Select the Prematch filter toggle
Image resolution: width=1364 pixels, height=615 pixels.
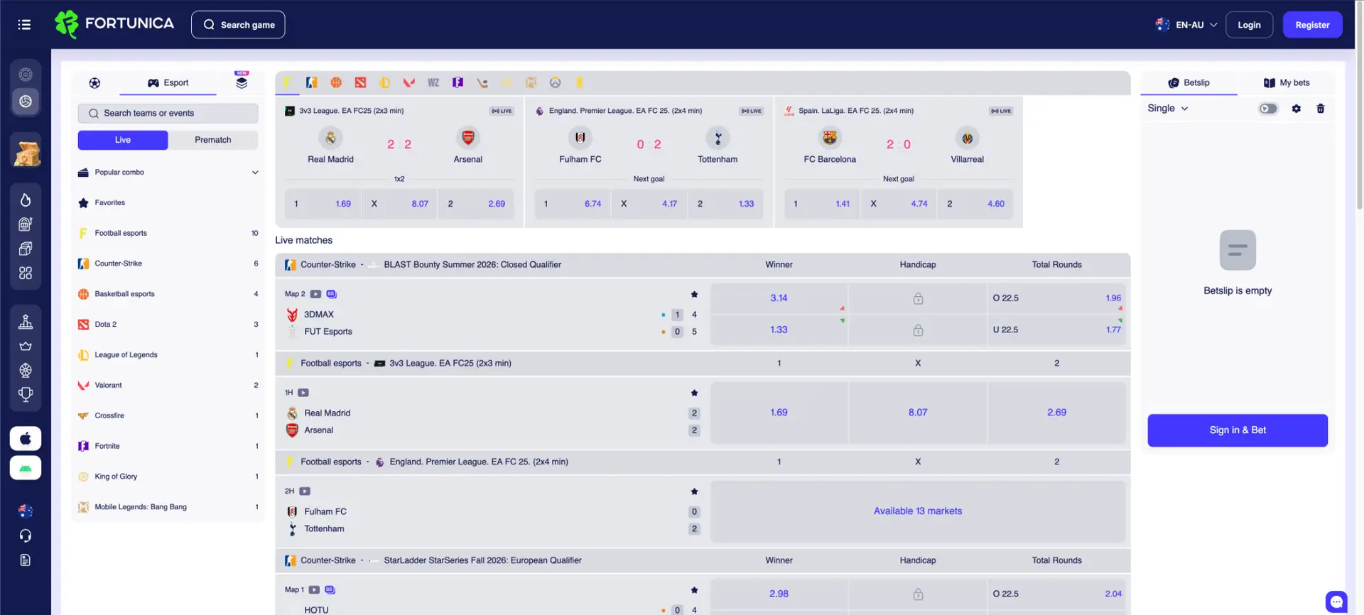(x=213, y=140)
